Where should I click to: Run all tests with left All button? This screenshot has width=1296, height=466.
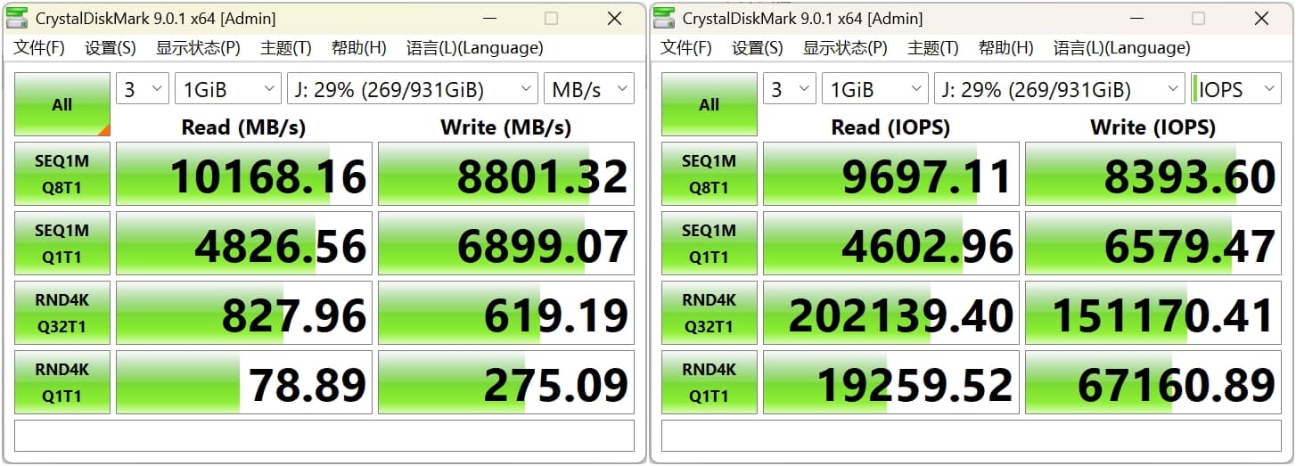point(62,104)
